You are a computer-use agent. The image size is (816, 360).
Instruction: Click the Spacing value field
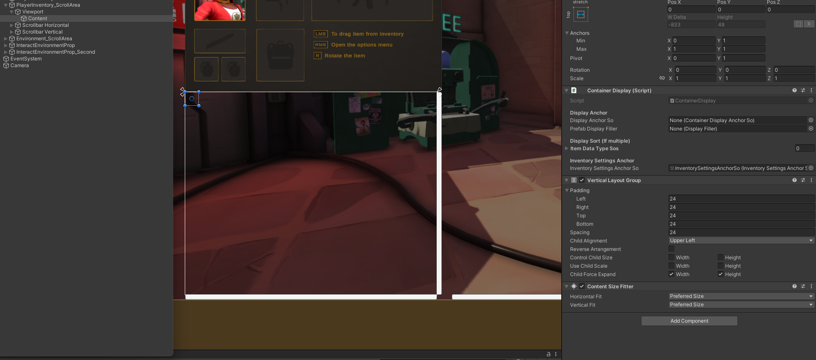coord(741,232)
